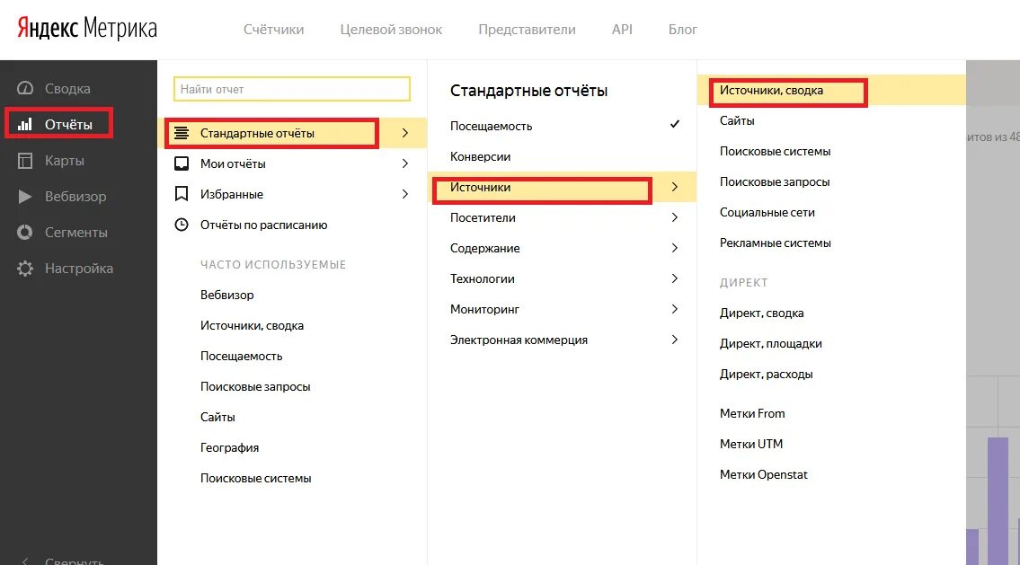Go to the Блог link in the header

pyautogui.click(x=682, y=30)
